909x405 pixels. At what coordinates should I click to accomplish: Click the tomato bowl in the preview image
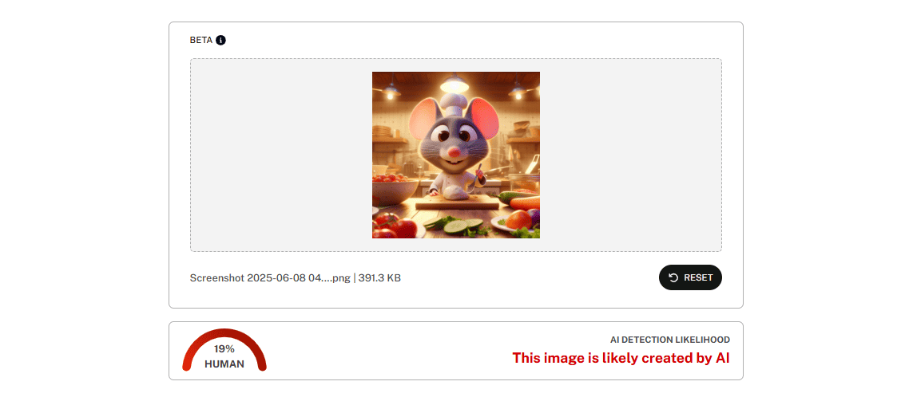click(x=395, y=189)
